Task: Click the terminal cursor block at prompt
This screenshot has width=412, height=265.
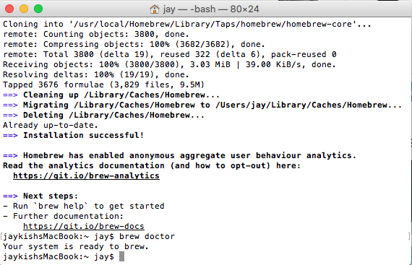Action: point(121,256)
